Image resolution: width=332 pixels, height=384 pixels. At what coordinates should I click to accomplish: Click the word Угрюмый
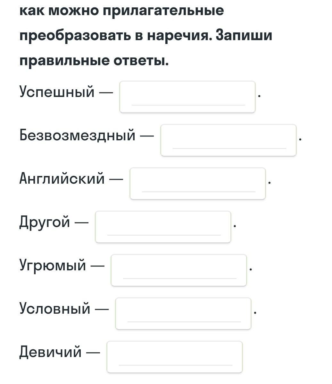(x=53, y=266)
